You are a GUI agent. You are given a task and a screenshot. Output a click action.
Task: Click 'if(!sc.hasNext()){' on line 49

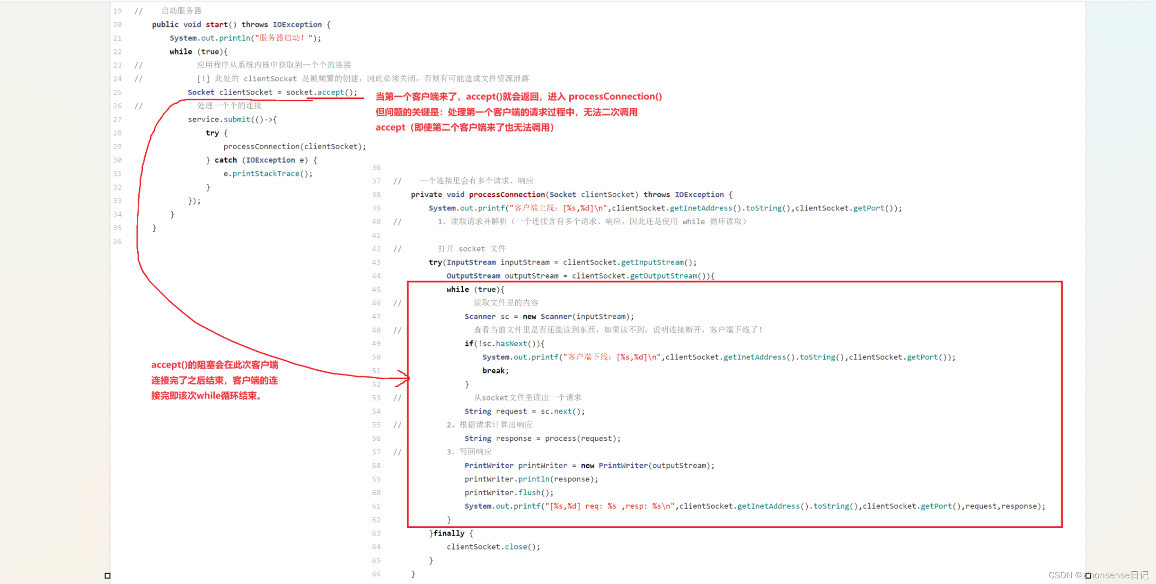[504, 344]
